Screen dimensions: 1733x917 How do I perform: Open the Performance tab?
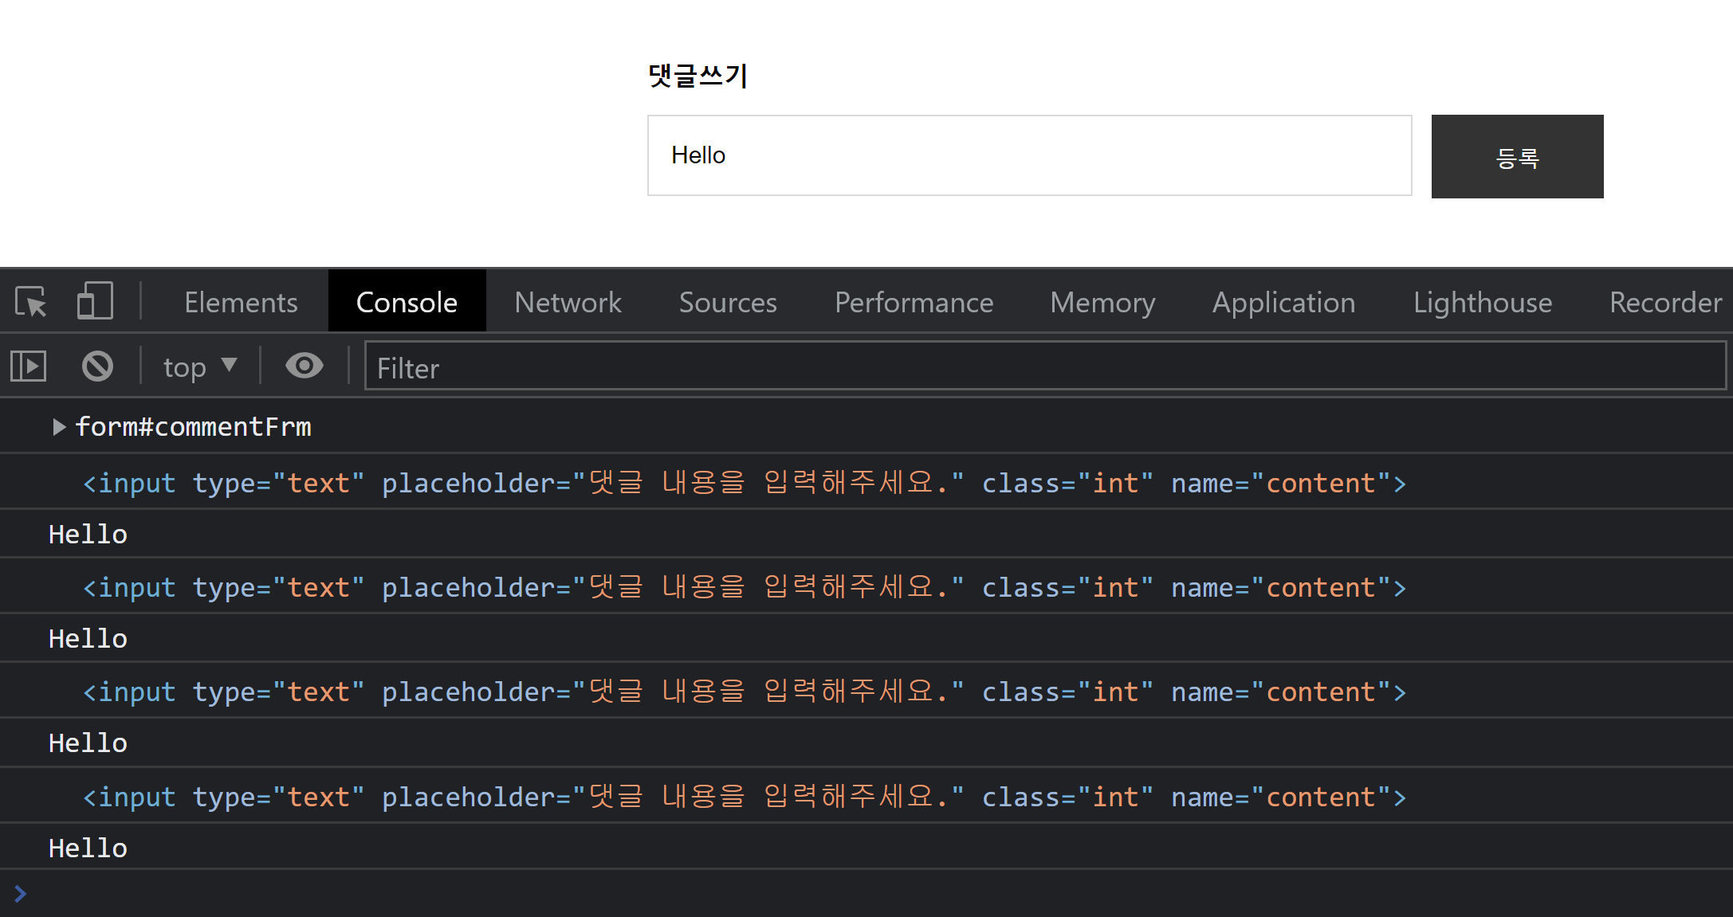tap(914, 303)
